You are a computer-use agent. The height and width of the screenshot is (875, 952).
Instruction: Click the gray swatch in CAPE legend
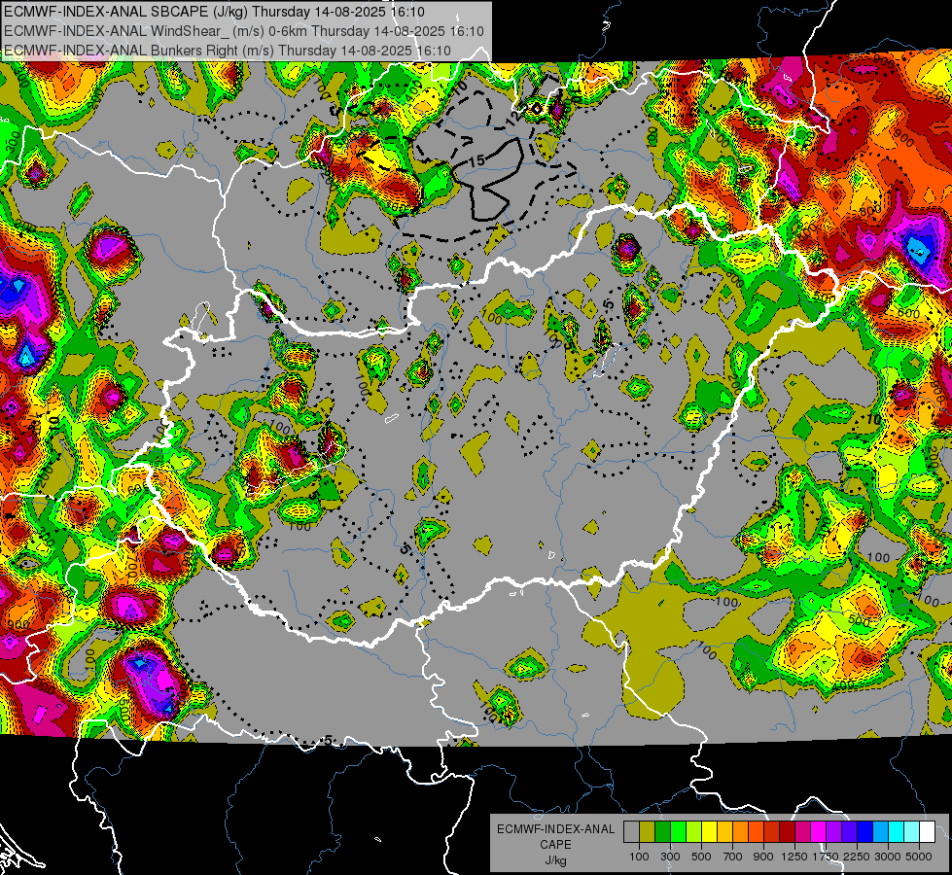[631, 832]
